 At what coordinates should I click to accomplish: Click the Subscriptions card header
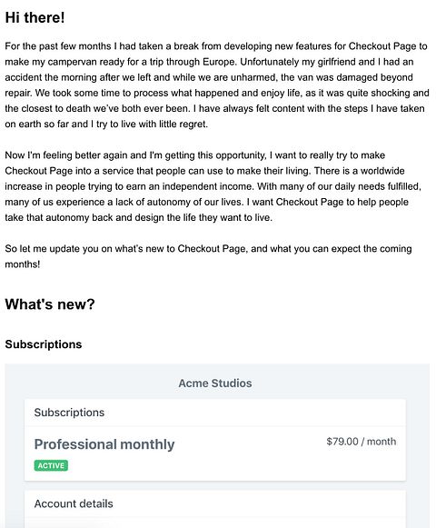click(69, 413)
